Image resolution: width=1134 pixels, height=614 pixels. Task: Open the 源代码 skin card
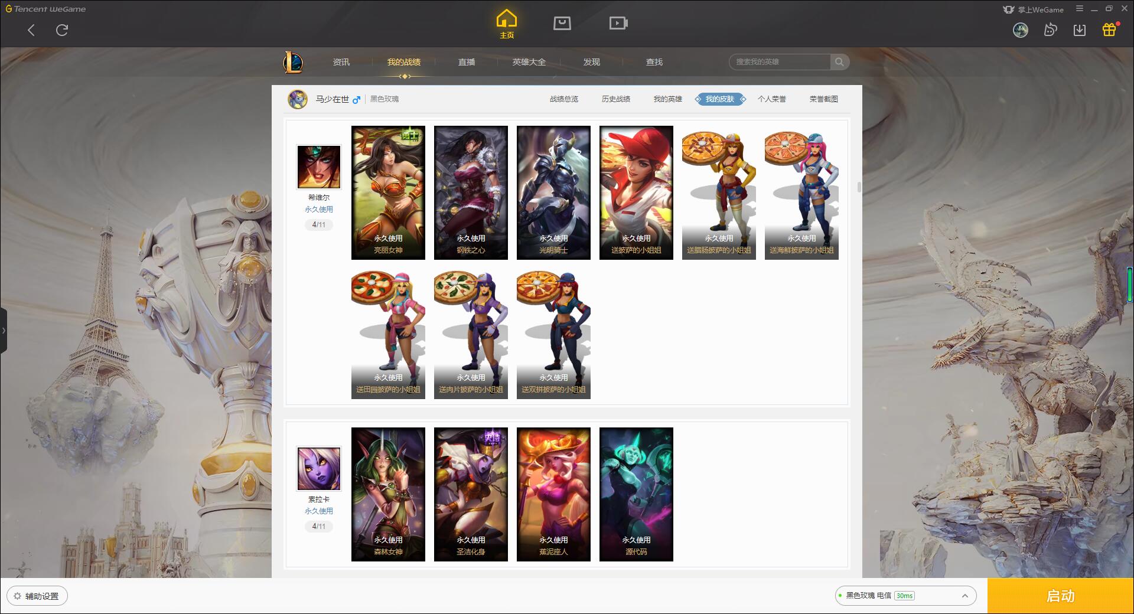[x=636, y=494]
